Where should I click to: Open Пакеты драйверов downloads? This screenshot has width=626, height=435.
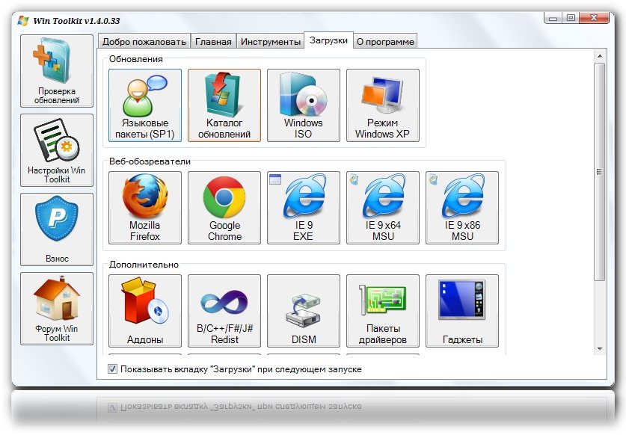point(382,311)
